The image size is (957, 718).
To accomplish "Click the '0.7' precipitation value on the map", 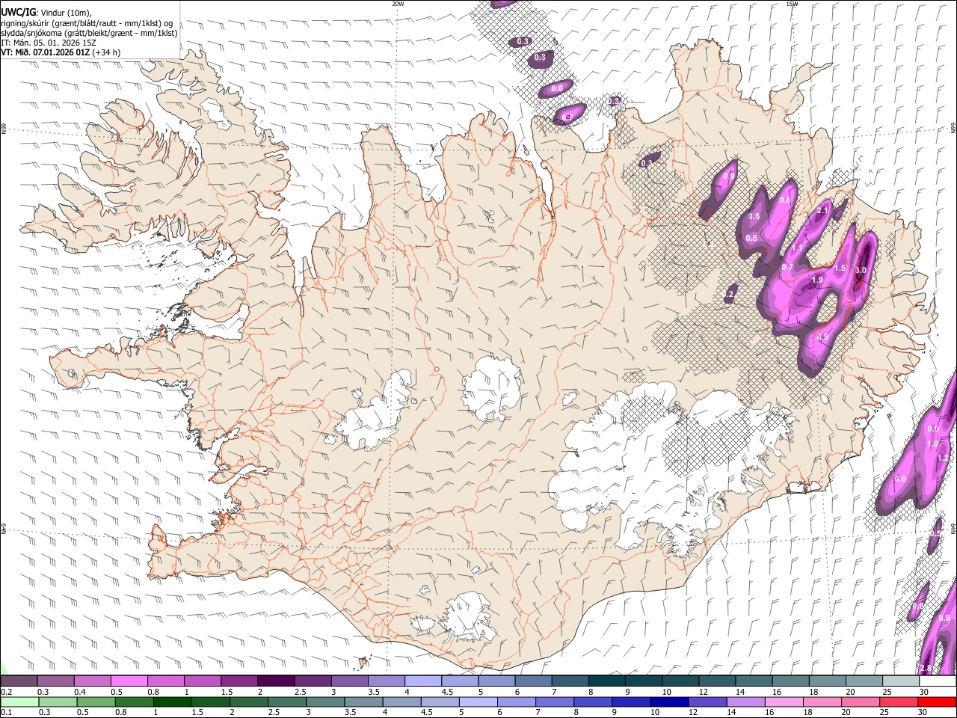I will pyautogui.click(x=787, y=267).
